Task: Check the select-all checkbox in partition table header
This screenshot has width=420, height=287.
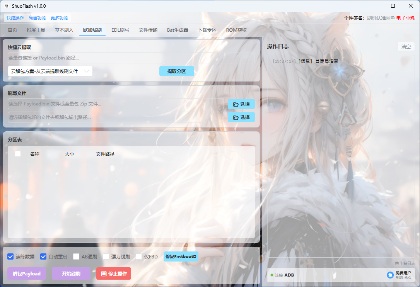Action: click(x=18, y=154)
